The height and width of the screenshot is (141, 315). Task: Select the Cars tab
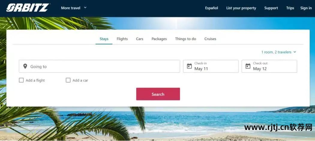[139, 39]
